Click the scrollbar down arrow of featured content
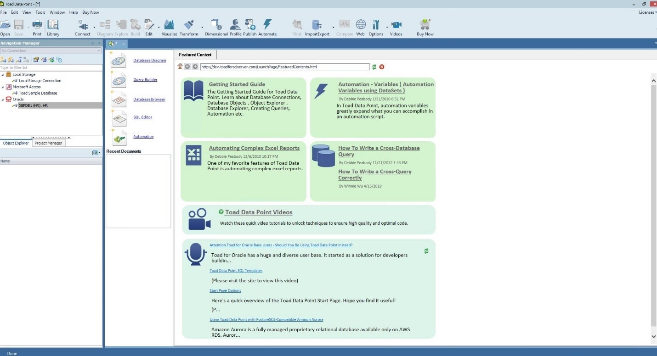Screen dimensions: 657x356 pos(654,336)
